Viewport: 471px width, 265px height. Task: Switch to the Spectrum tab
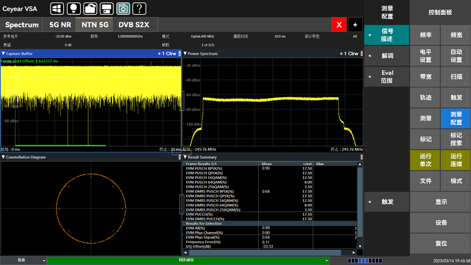tap(22, 24)
